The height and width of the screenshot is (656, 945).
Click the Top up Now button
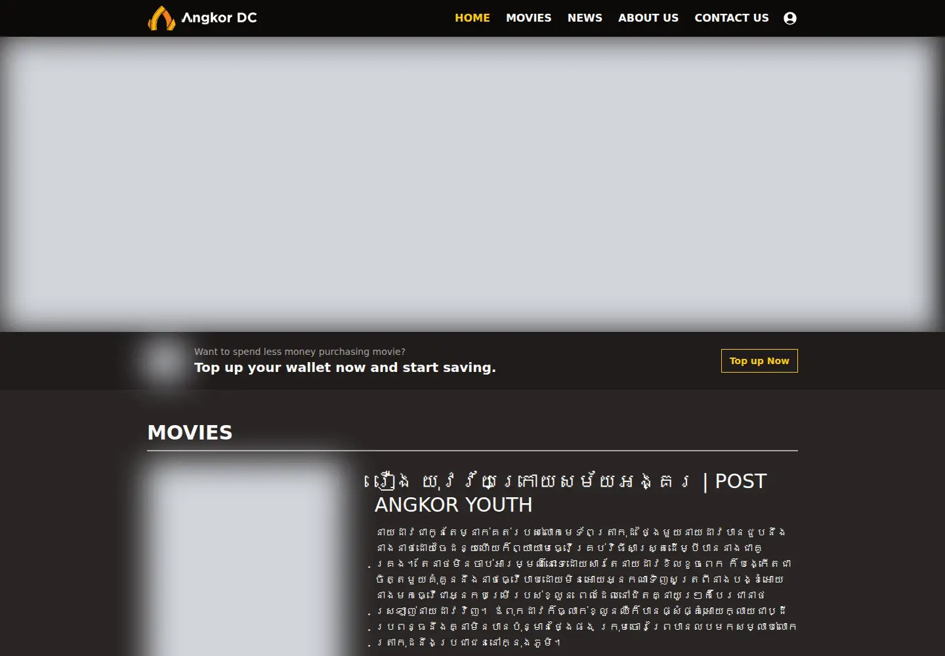[x=759, y=361]
